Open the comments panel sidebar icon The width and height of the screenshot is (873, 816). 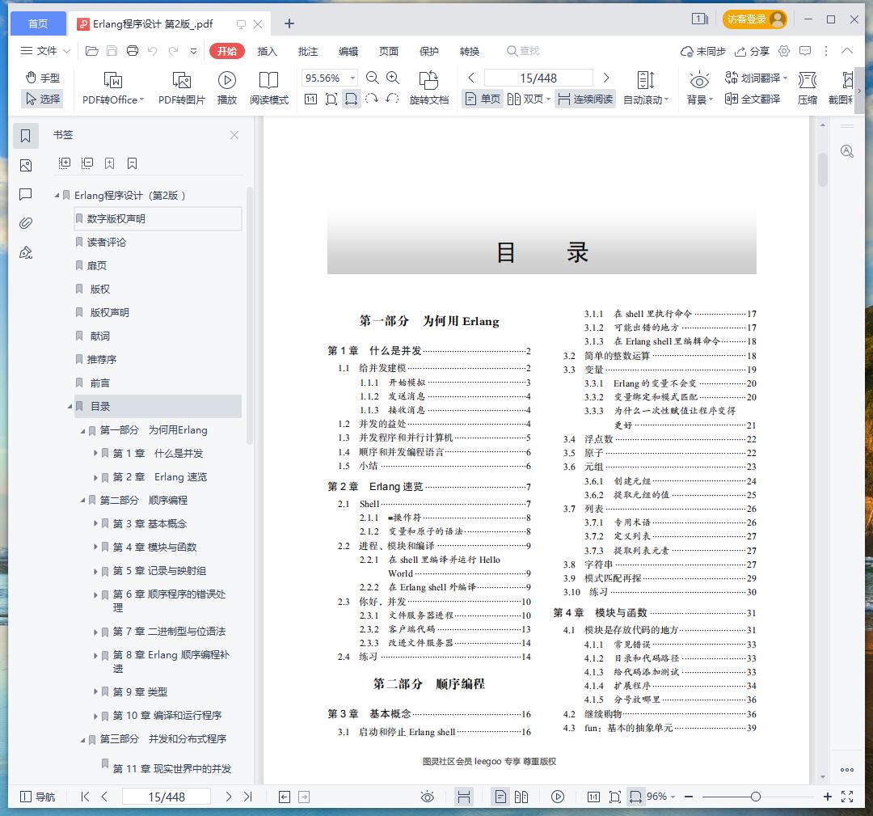point(26,194)
